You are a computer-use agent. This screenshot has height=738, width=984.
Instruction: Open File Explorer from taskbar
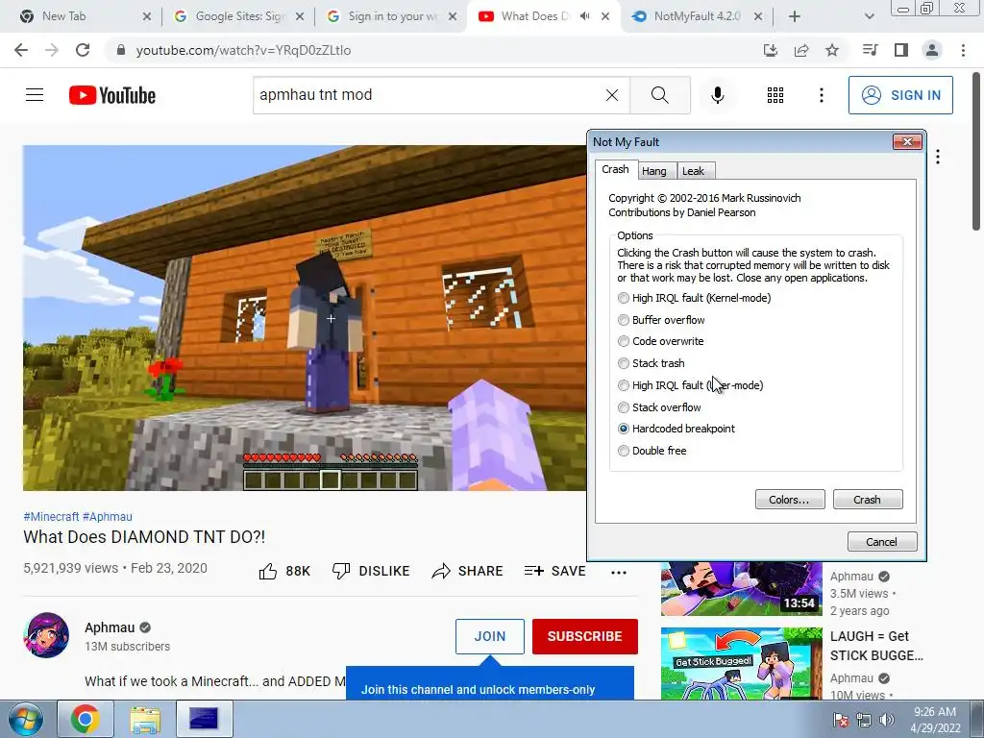click(x=146, y=719)
